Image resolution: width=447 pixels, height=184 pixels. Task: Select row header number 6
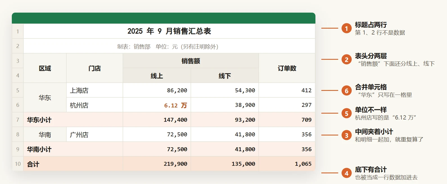(18, 105)
